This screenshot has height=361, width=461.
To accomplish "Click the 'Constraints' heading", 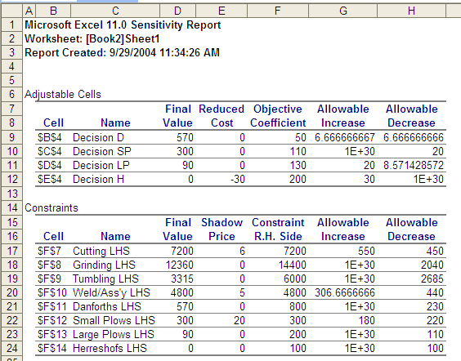I will [51, 207].
